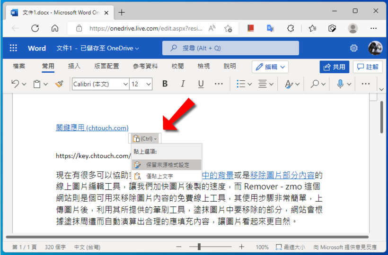This screenshot has width=388, height=255.
Task: Open browser Settings and more menu
Action: click(373, 28)
